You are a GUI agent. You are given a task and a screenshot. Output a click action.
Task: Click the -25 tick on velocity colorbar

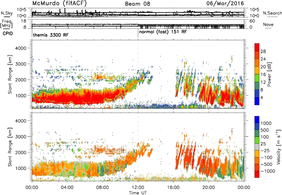click(265, 151)
